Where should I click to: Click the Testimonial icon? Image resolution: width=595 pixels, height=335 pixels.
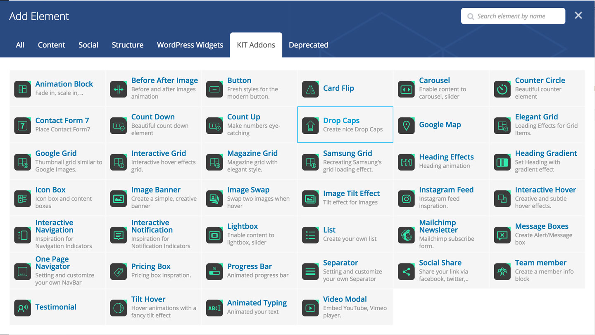tap(22, 308)
